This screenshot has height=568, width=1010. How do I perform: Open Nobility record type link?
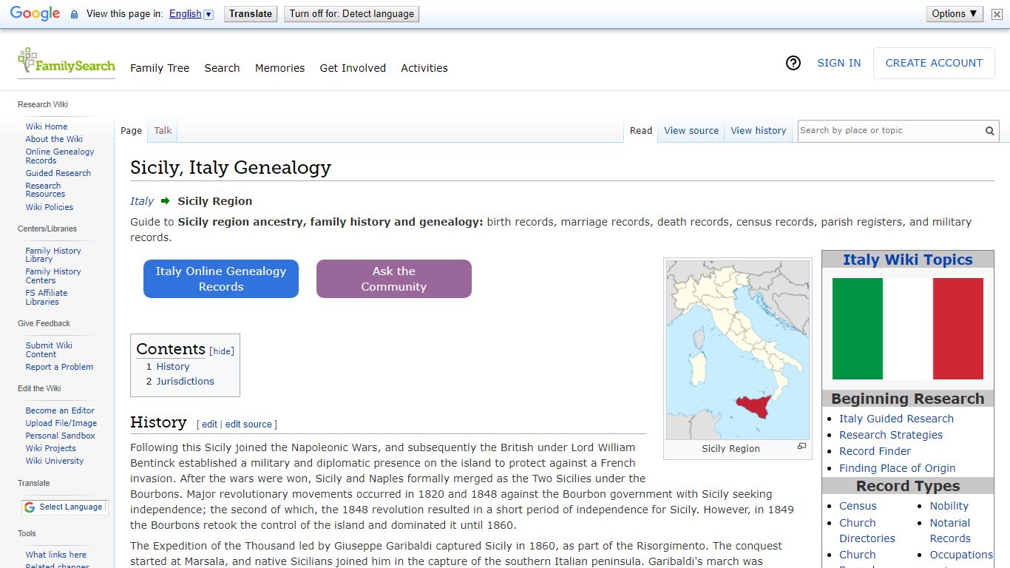point(949,506)
